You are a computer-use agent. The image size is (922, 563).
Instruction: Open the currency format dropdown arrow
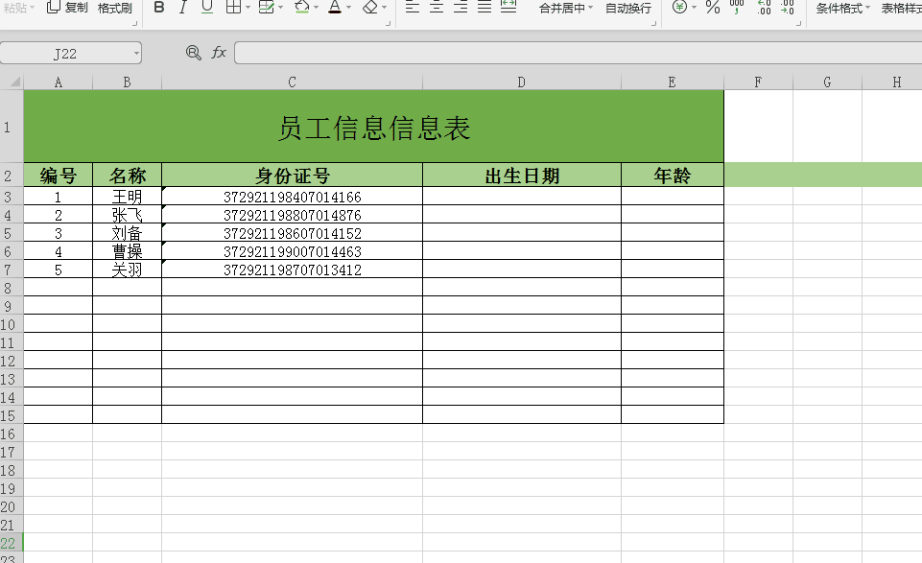pyautogui.click(x=694, y=8)
